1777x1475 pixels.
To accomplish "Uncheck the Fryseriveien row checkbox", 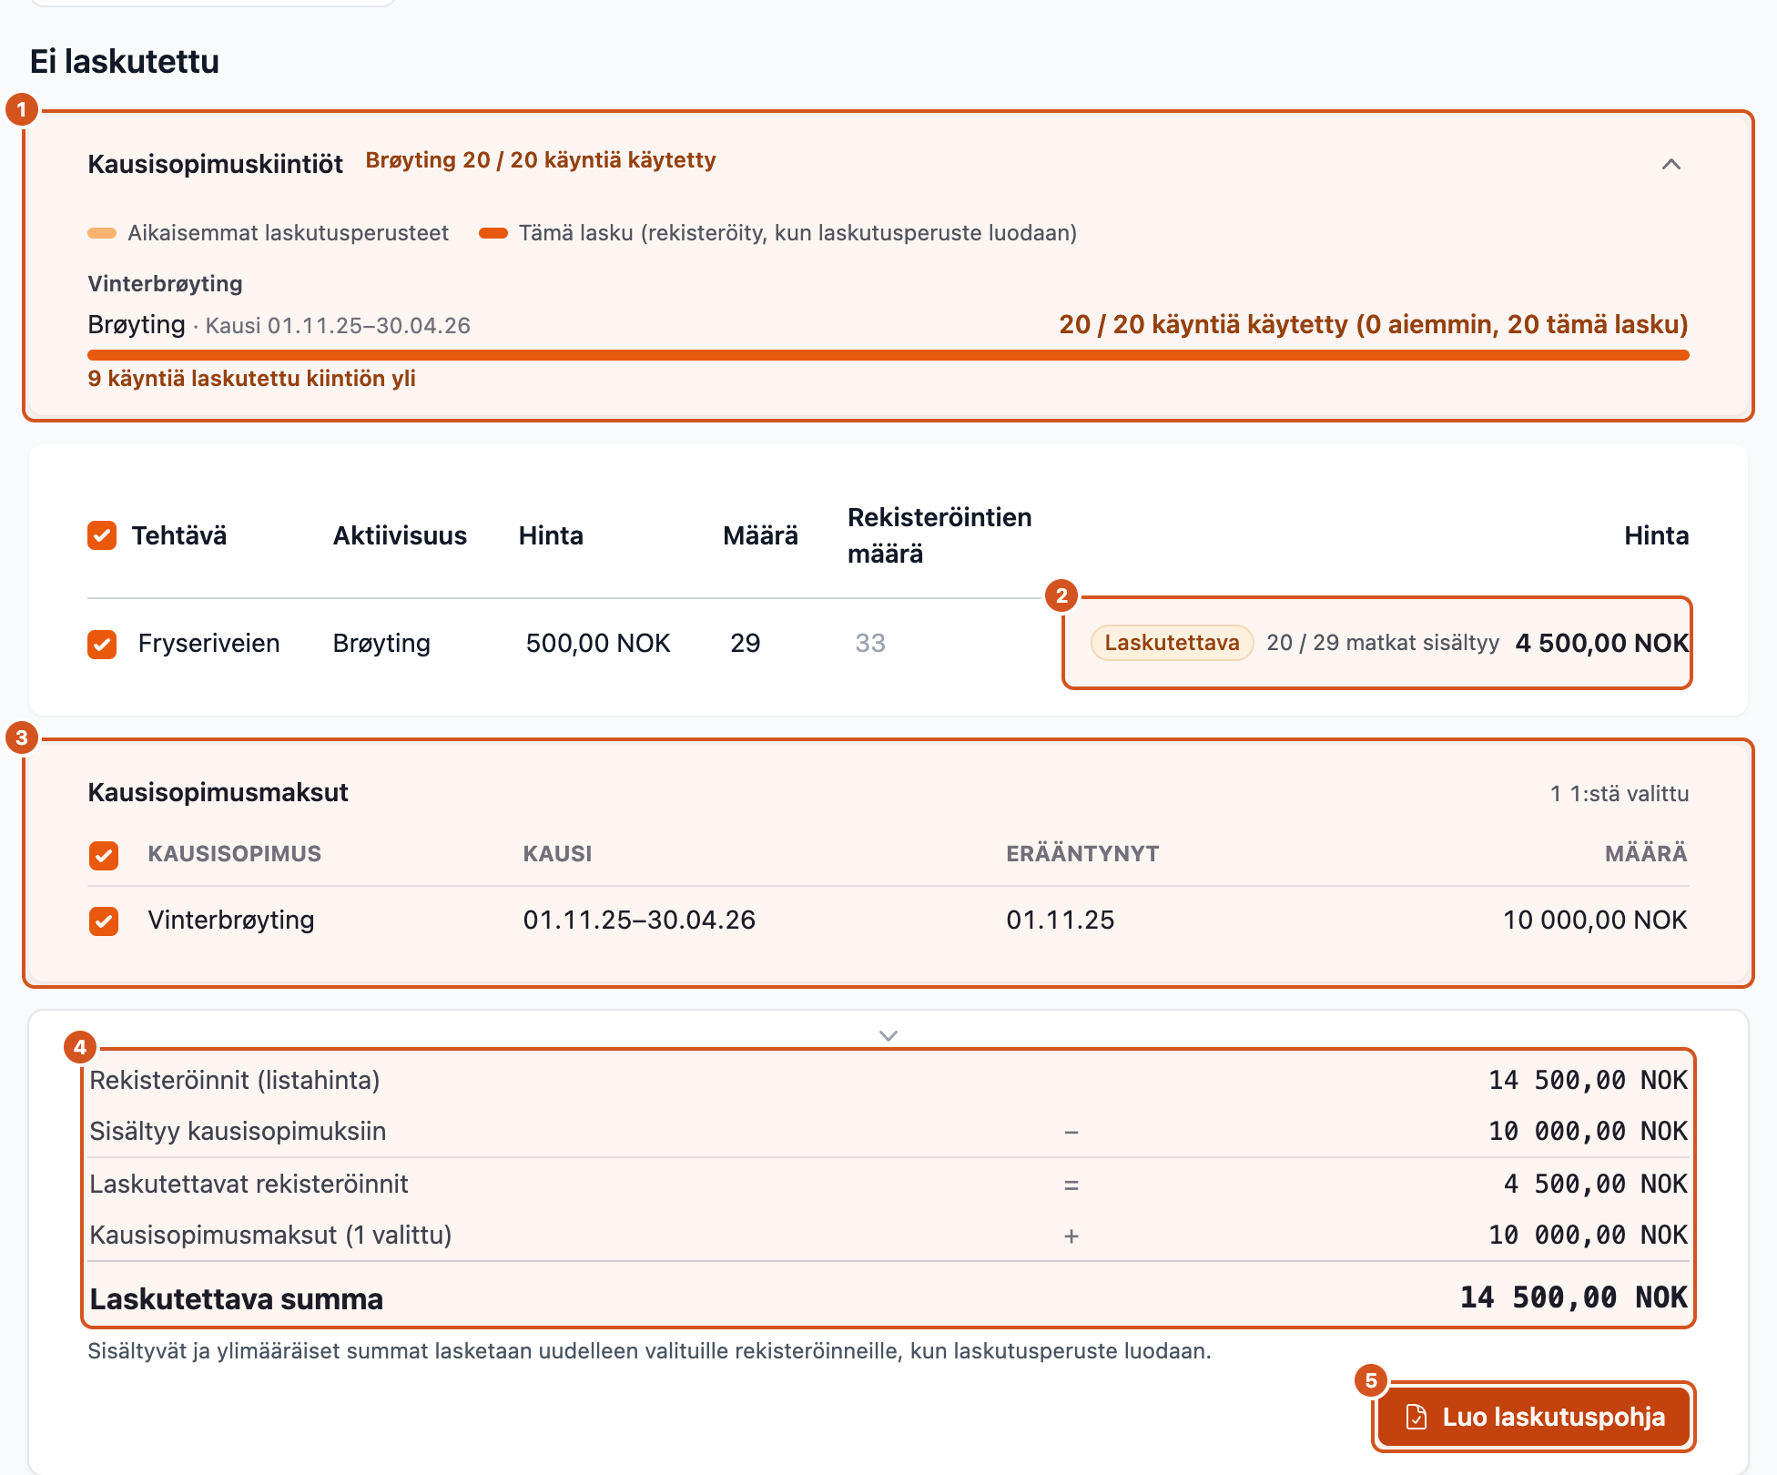I will (102, 644).
